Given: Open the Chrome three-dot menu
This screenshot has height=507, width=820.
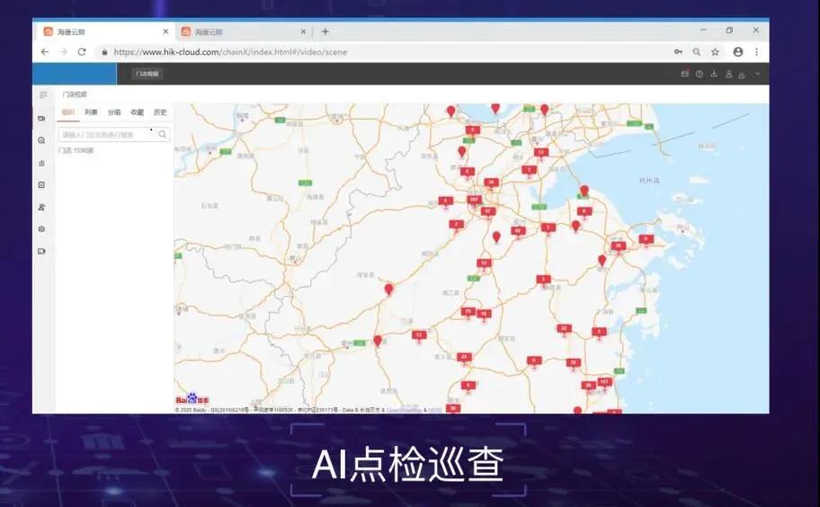Looking at the screenshot, I should coord(756,52).
